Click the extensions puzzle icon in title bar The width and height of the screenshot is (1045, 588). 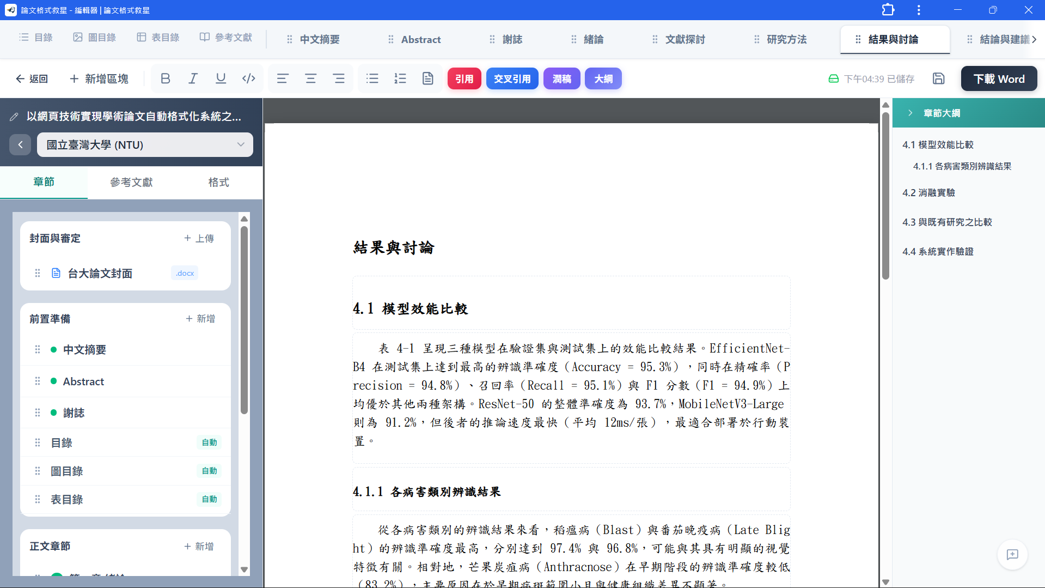point(888,10)
